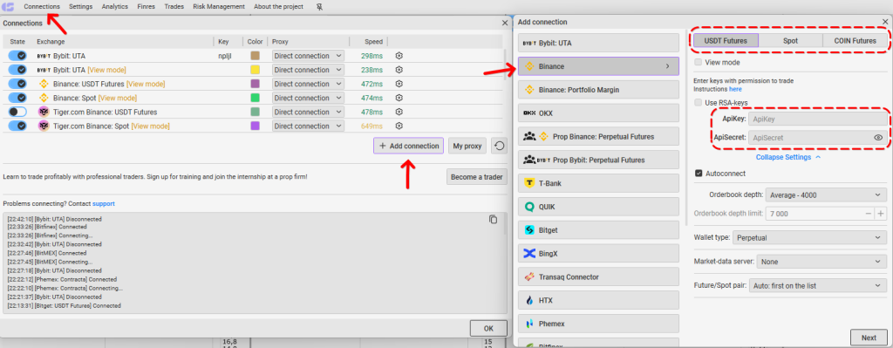Open settings gear for Bybit: UTA [View mode]

(x=399, y=70)
